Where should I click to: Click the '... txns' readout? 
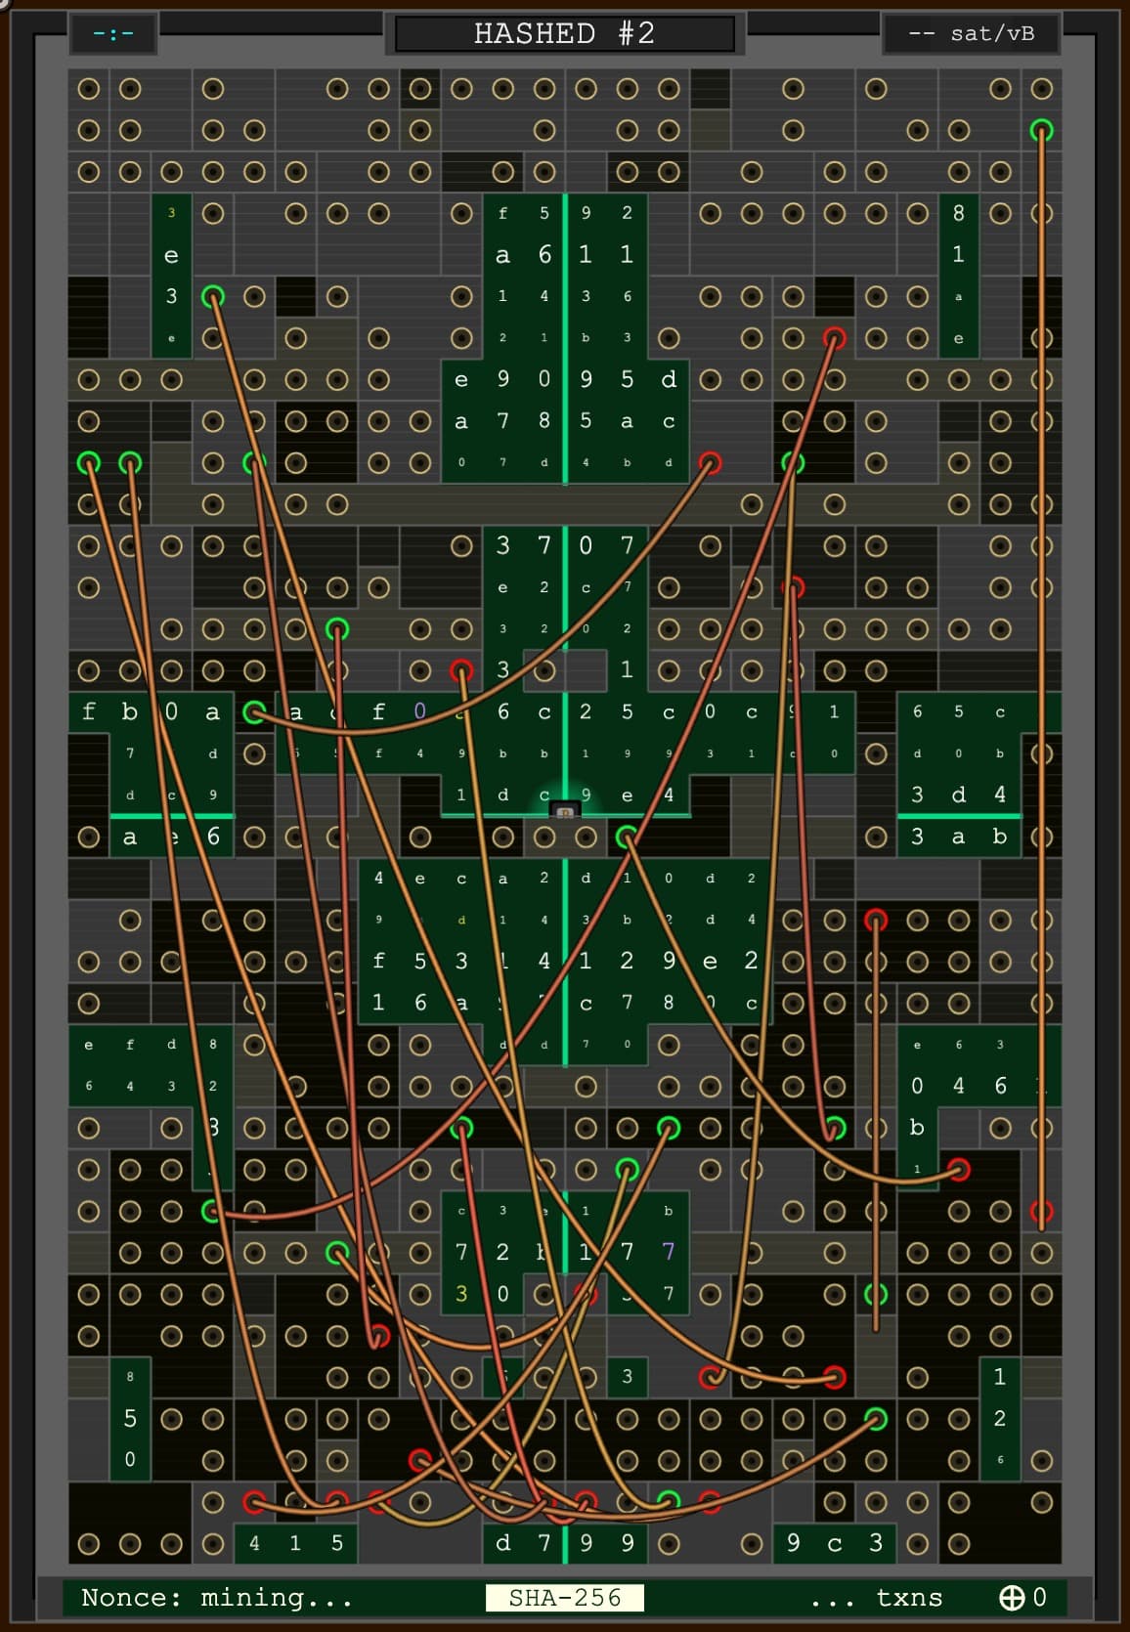pos(876,1597)
